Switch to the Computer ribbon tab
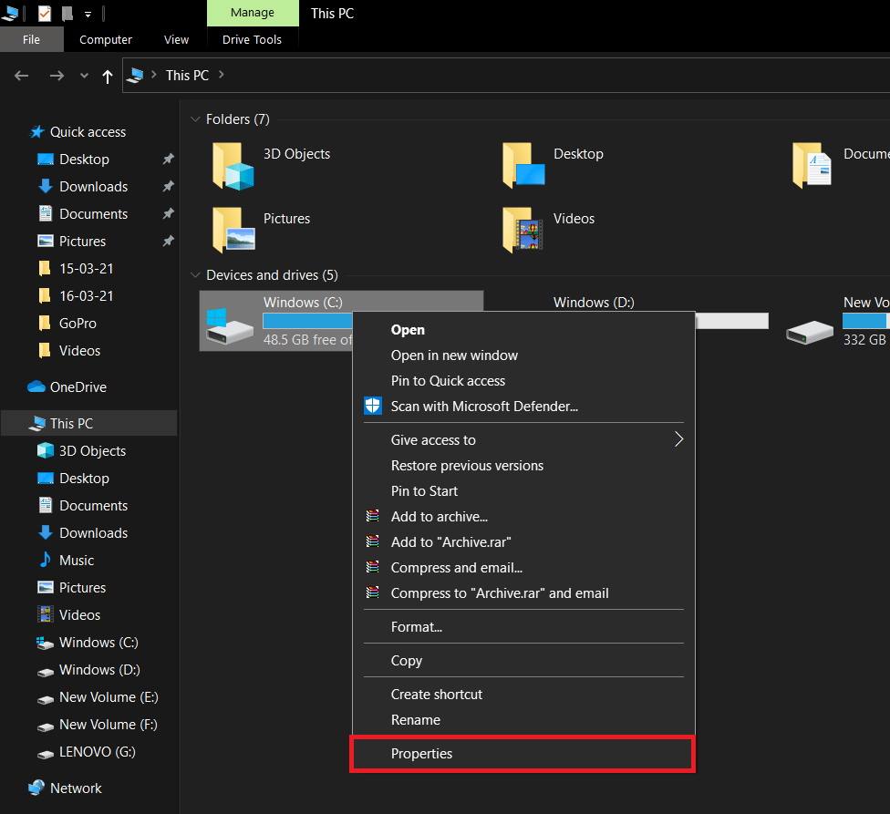 pos(106,40)
